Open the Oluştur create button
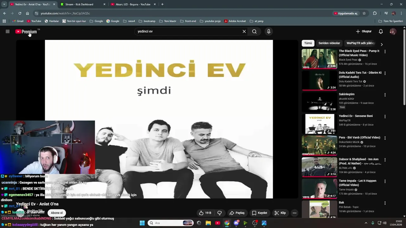Image resolution: width=406 pixels, height=228 pixels. tap(363, 31)
